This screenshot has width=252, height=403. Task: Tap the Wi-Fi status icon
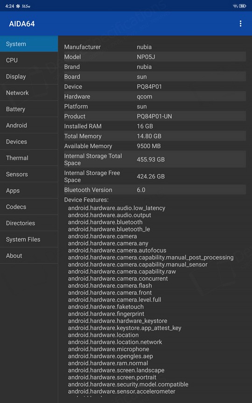pos(235,6)
